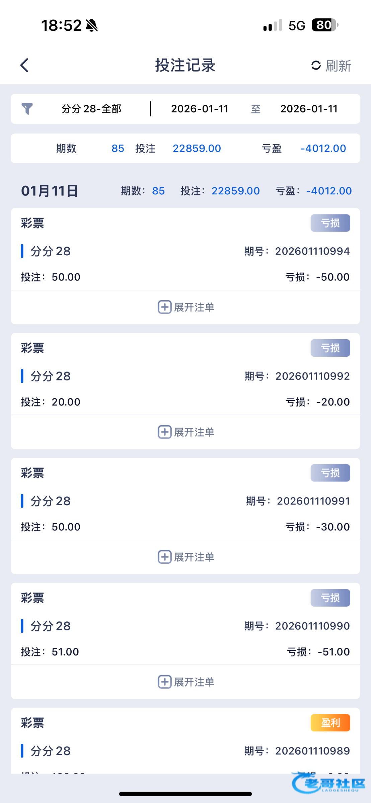This screenshot has width=371, height=803.
Task: Click plus icon for period 202601110992
Action: pyautogui.click(x=164, y=432)
